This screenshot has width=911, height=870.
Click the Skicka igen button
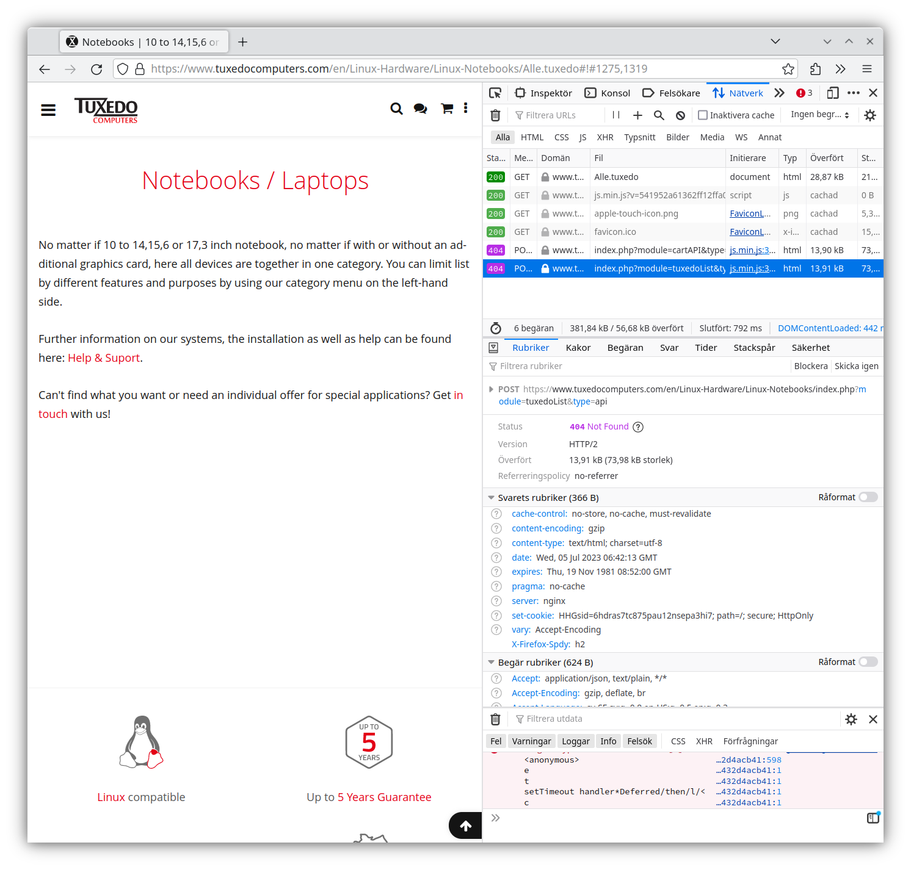[x=856, y=366]
